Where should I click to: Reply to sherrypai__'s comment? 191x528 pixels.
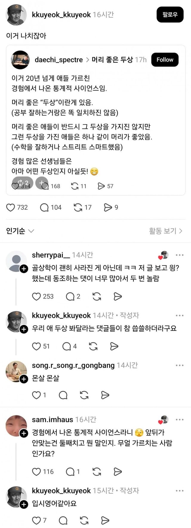coord(70,296)
